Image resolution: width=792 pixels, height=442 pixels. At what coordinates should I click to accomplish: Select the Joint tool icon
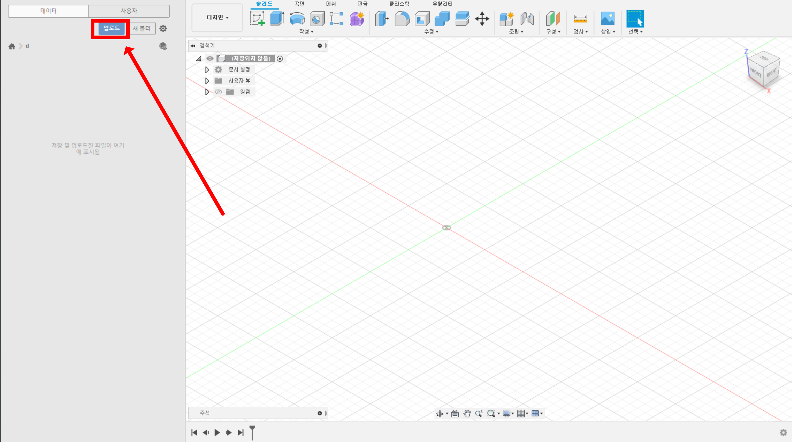point(527,19)
